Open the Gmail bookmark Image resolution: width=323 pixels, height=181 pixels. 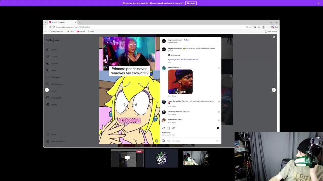71,32
